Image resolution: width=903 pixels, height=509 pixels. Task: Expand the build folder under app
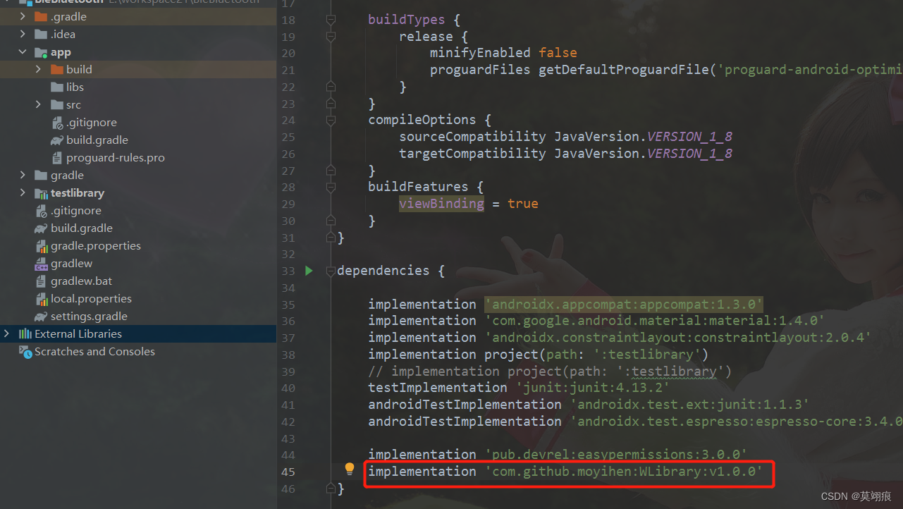coord(38,69)
